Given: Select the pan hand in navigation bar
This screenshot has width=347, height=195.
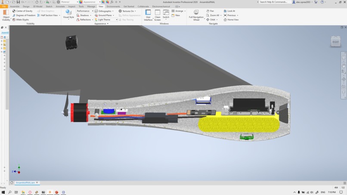Looking at the screenshot, I should click(344, 66).
